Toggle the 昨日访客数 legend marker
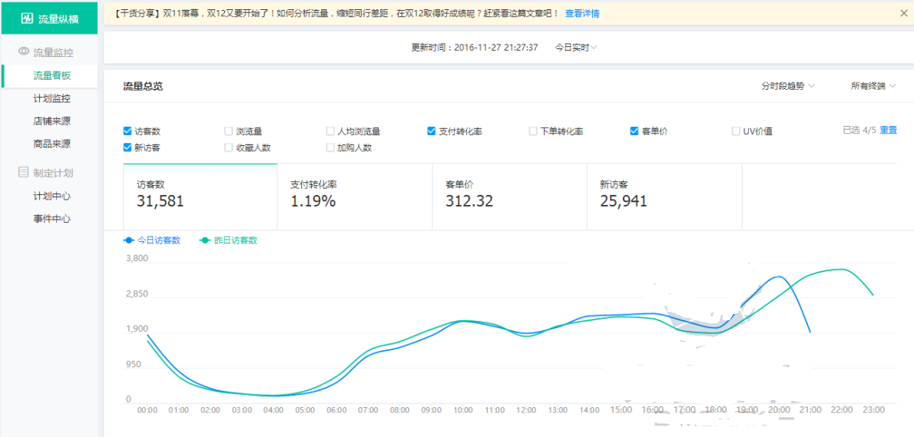914x437 pixels. (205, 240)
